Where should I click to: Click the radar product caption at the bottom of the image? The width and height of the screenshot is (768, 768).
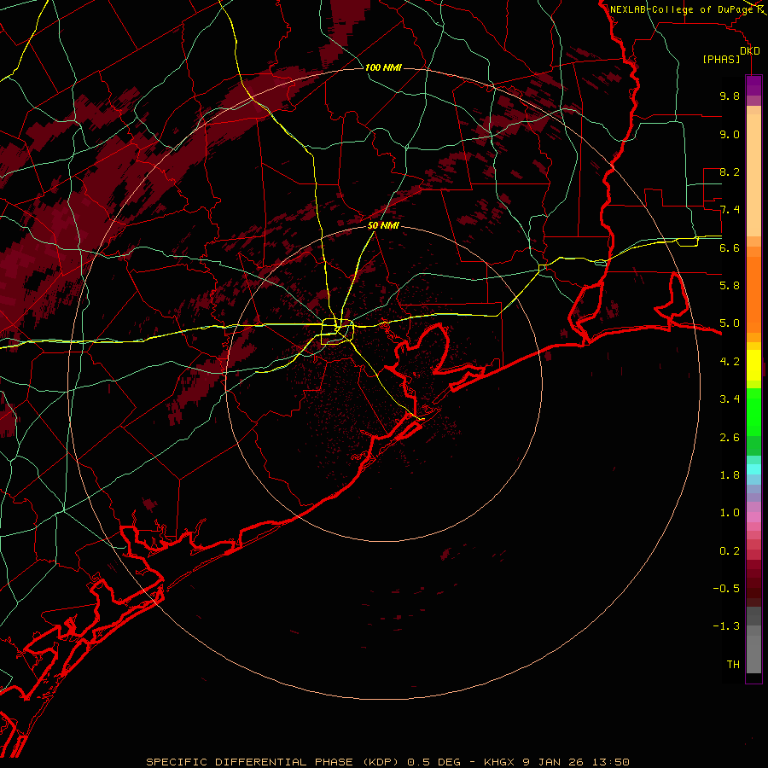[387, 762]
